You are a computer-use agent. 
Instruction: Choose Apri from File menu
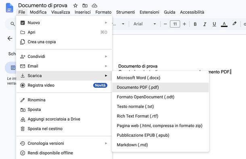tap(64, 32)
